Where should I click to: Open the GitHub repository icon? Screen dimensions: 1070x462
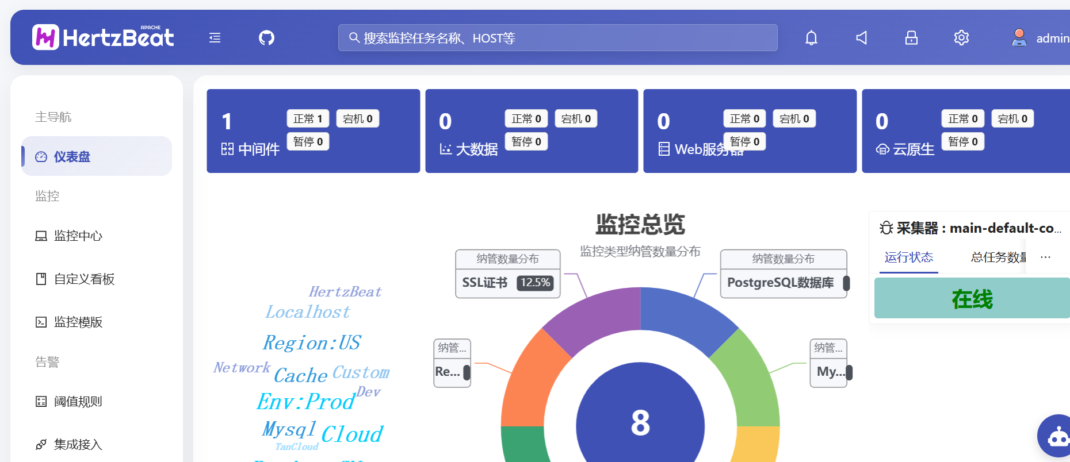(266, 38)
